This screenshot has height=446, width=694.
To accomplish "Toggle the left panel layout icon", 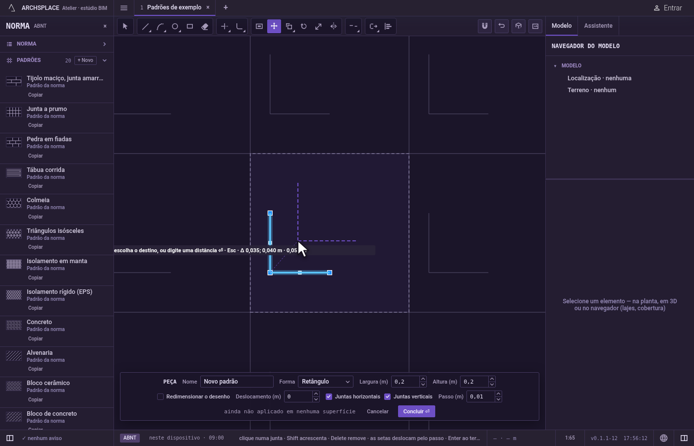I will 10,438.
